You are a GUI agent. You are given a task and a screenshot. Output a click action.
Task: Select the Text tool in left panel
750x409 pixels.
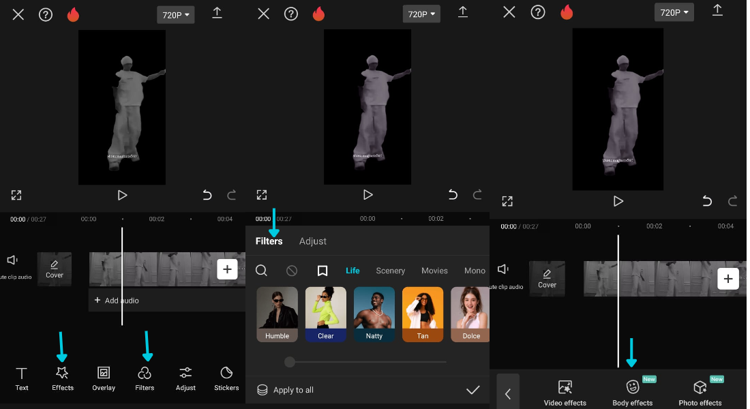(22, 379)
